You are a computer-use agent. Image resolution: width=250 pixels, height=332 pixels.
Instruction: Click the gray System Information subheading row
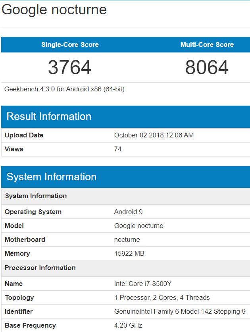(x=126, y=196)
